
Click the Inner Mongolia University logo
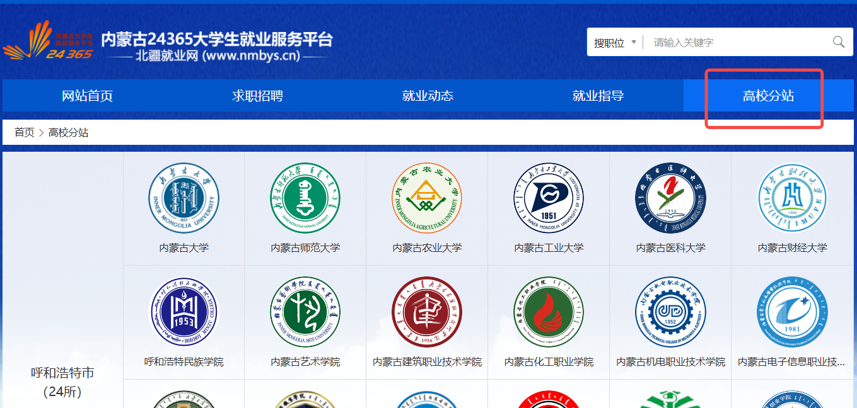(x=184, y=198)
